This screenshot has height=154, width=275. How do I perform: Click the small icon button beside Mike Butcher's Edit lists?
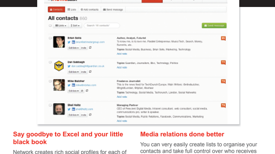pos(82,91)
